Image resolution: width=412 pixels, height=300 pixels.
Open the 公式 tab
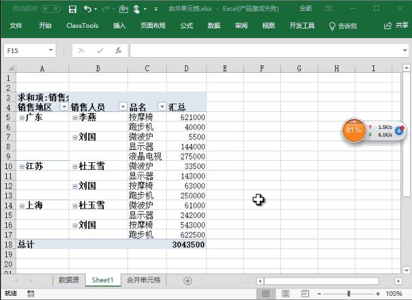[187, 26]
